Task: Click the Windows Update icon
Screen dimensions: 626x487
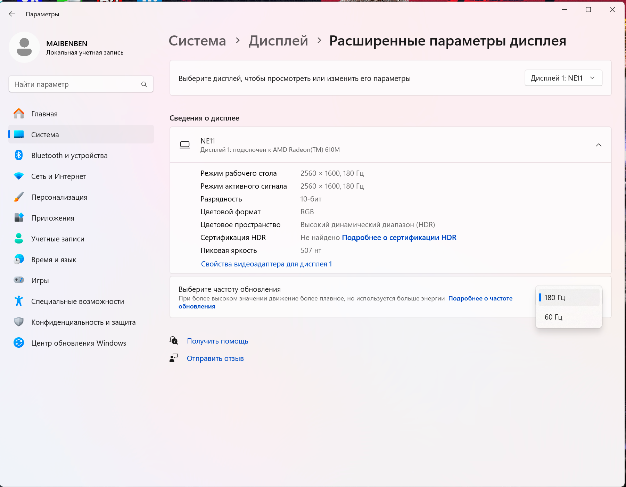Action: 19,343
